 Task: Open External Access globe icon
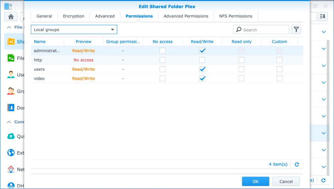(x=11, y=153)
